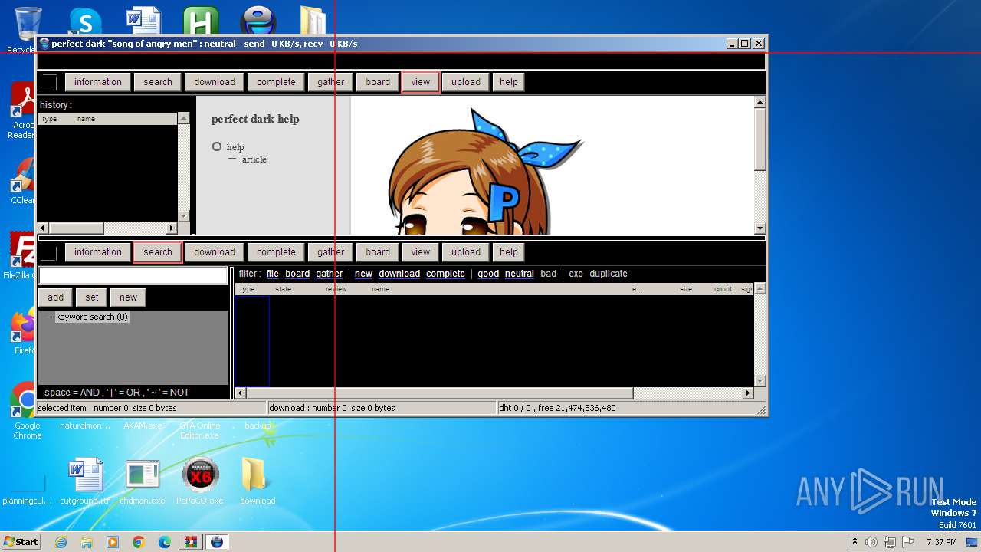Click the WinRAR taskbar button
The width and height of the screenshot is (981, 552).
(x=191, y=542)
